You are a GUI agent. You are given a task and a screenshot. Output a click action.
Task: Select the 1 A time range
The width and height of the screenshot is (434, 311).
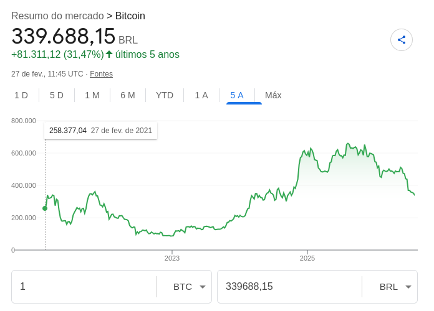(201, 95)
